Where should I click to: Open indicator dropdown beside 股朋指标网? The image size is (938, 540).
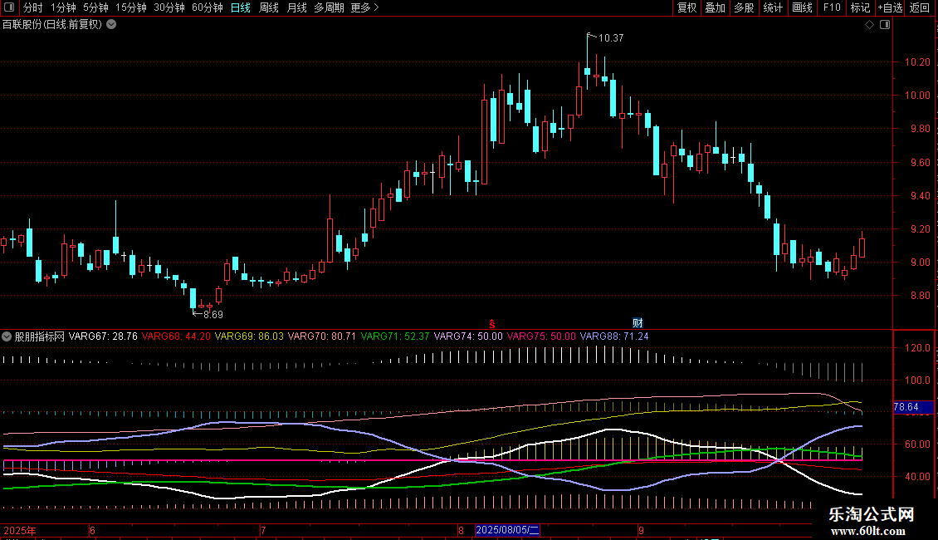pos(7,336)
